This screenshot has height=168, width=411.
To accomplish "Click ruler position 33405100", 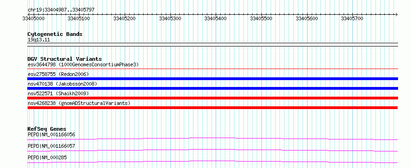I will pyautogui.click(x=79, y=18).
